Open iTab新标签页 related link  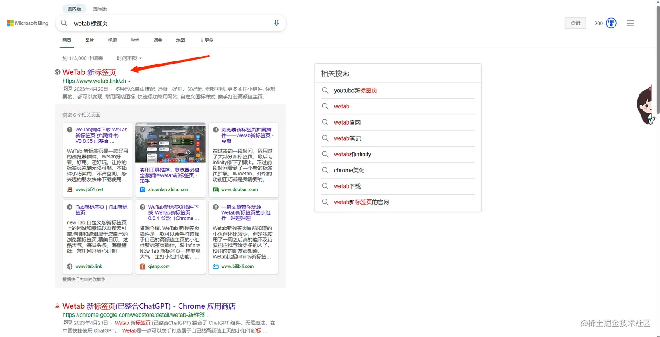pos(101,210)
